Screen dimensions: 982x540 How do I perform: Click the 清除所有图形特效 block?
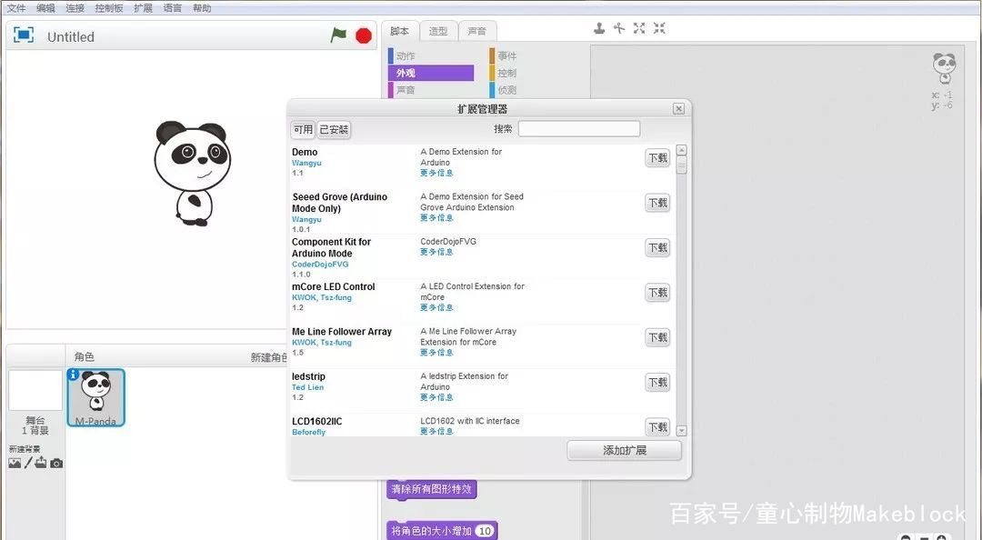(432, 488)
